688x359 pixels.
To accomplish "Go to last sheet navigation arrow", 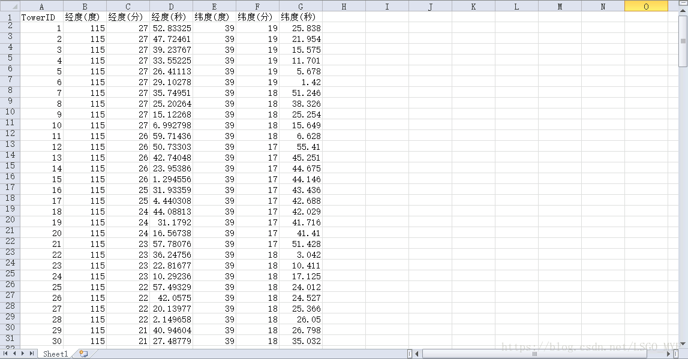I will coord(32,353).
